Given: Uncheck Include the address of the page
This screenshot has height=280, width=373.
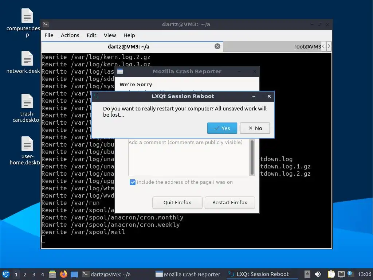Looking at the screenshot, I should (133, 182).
